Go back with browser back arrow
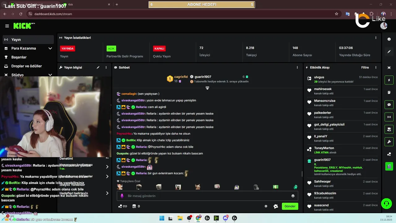Screen dimensions: 396x223 [x=5, y=14]
